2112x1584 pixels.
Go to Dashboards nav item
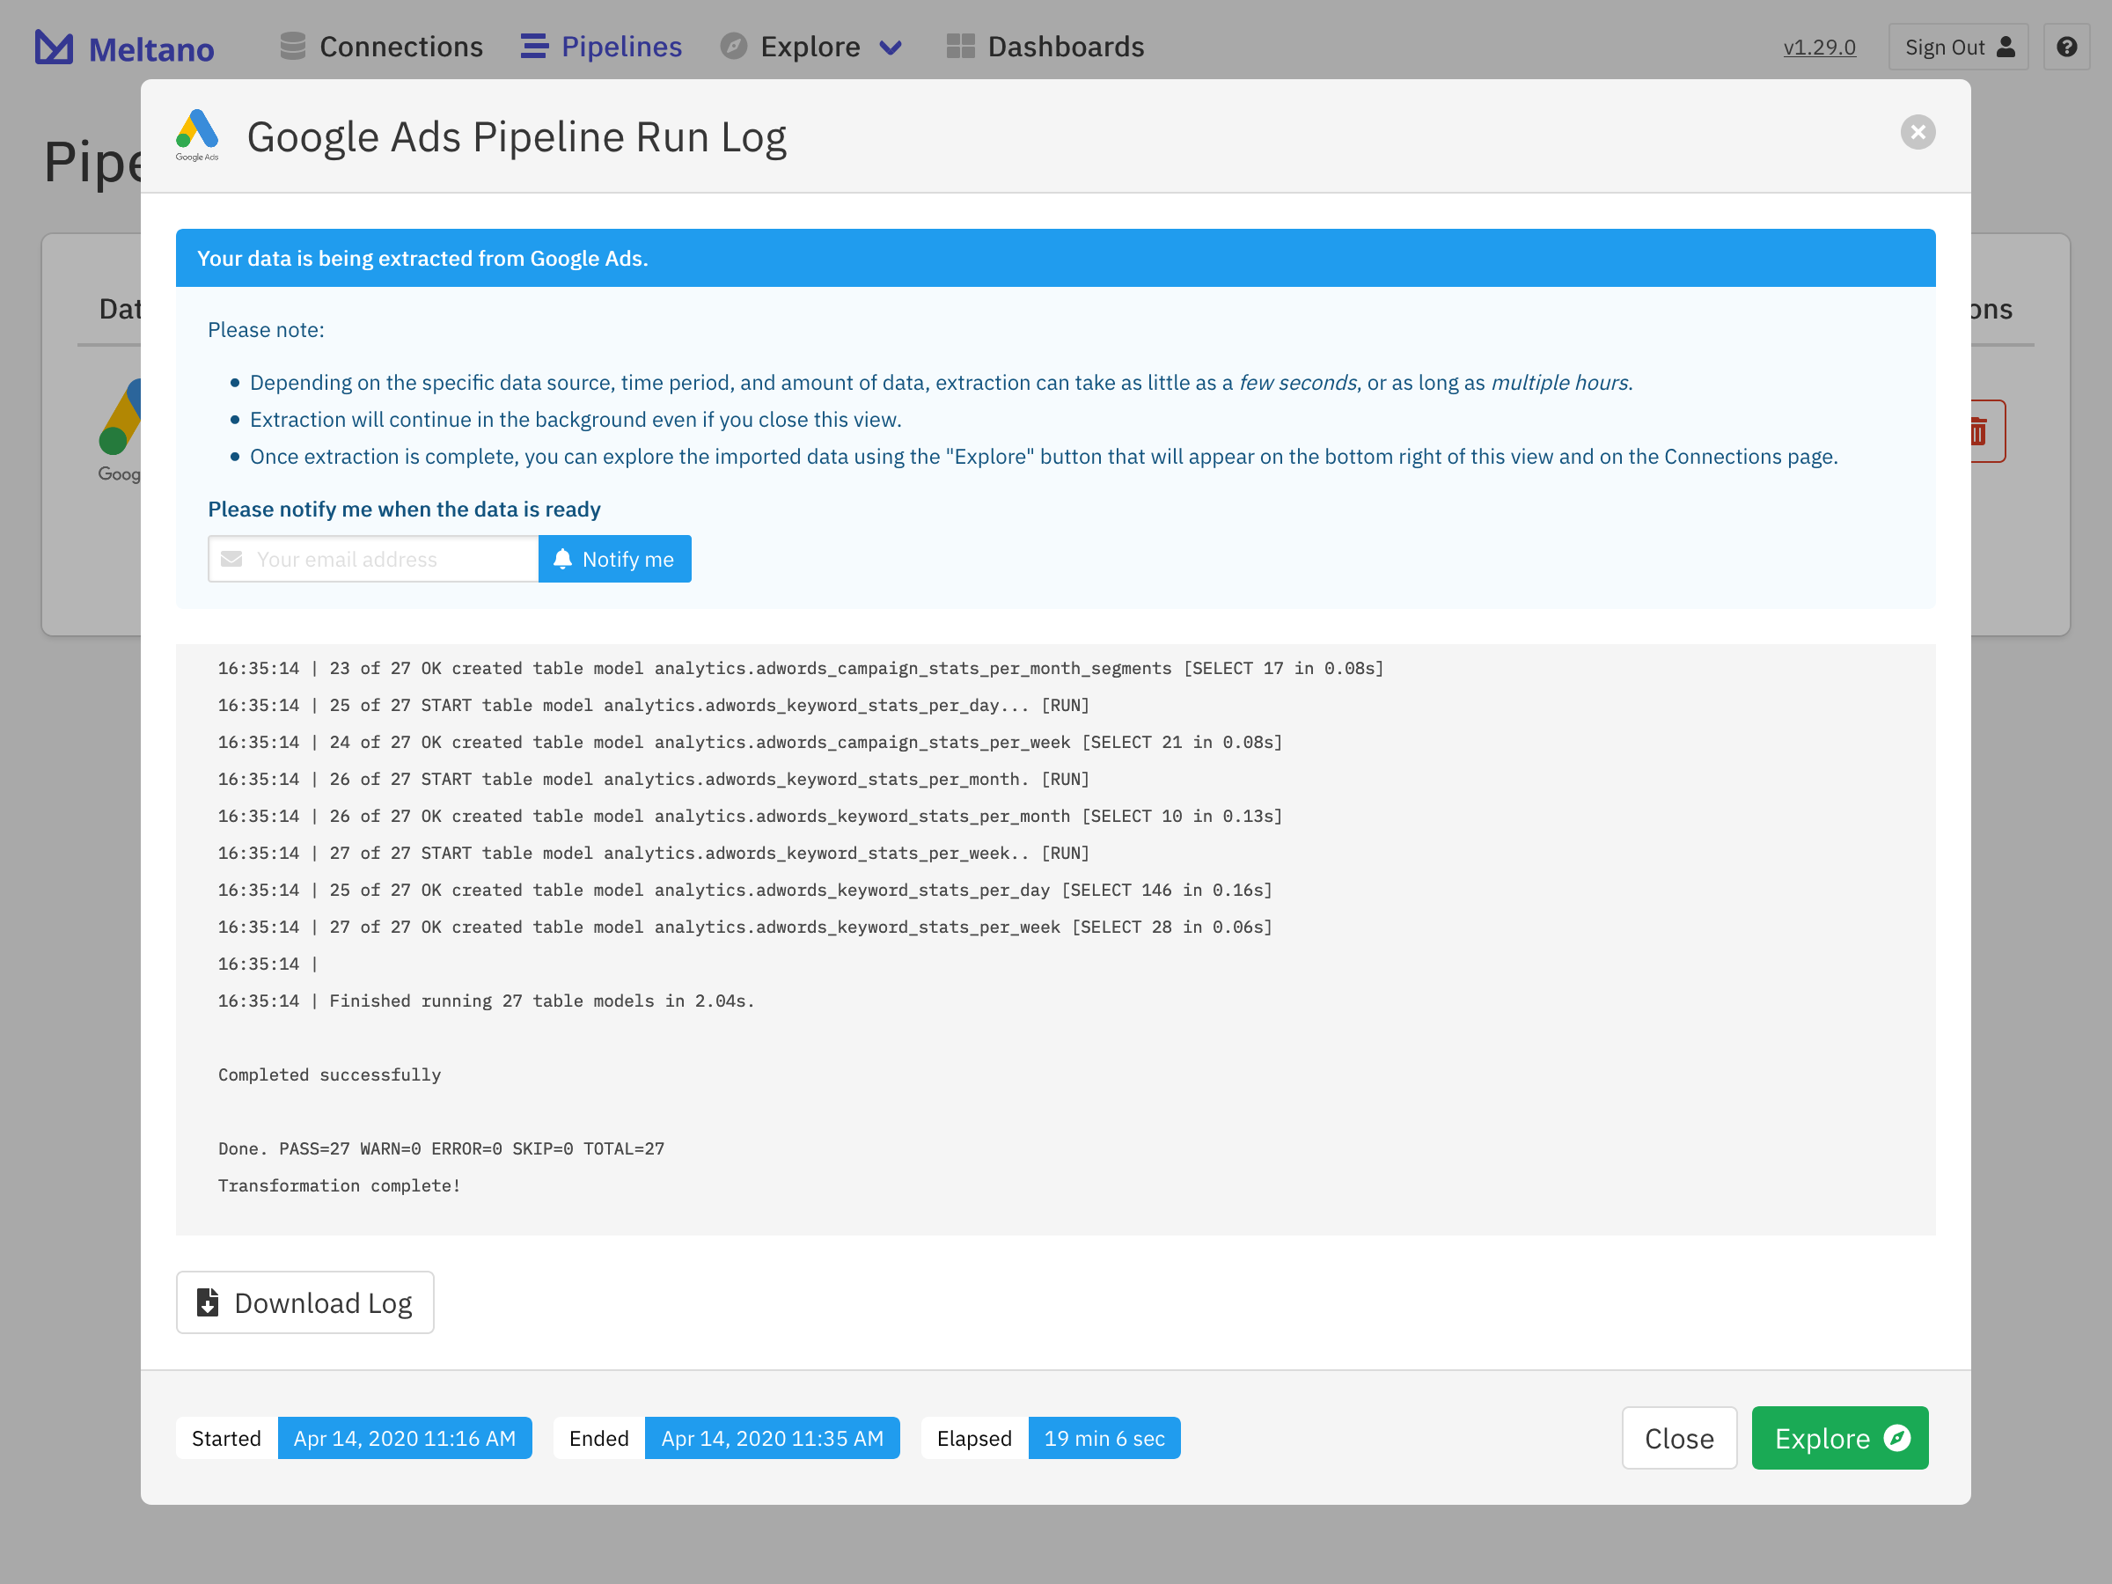[x=1065, y=46]
